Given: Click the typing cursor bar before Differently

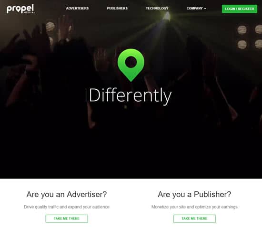Looking at the screenshot, I should (x=86, y=95).
